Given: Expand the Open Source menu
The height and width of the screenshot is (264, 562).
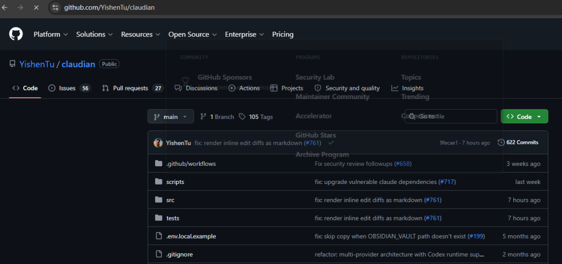Looking at the screenshot, I should (193, 34).
